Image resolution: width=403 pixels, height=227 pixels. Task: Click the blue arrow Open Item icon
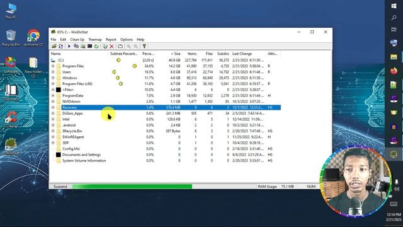click(x=69, y=46)
